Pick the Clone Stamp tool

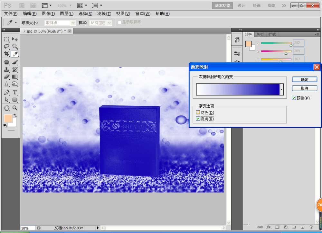tap(6, 69)
